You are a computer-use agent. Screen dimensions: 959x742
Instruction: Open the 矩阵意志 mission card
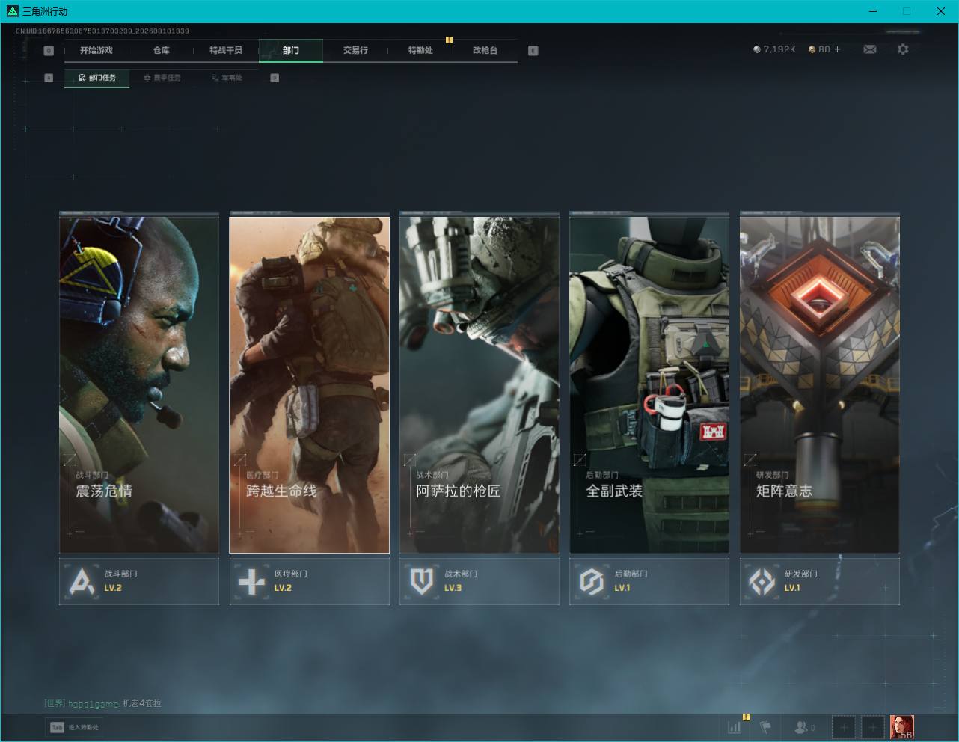[820, 384]
